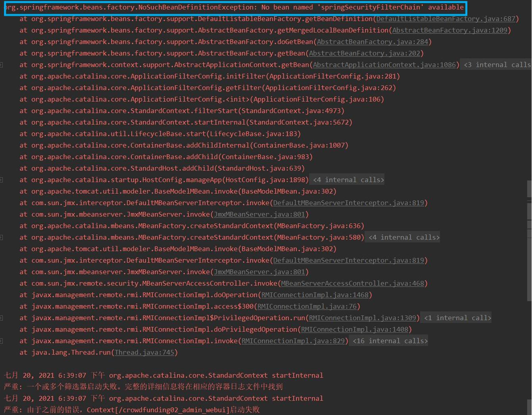Open the DefaultListableBeanFactory.java:687 source link
The height and width of the screenshot is (415, 532).
(x=446, y=19)
